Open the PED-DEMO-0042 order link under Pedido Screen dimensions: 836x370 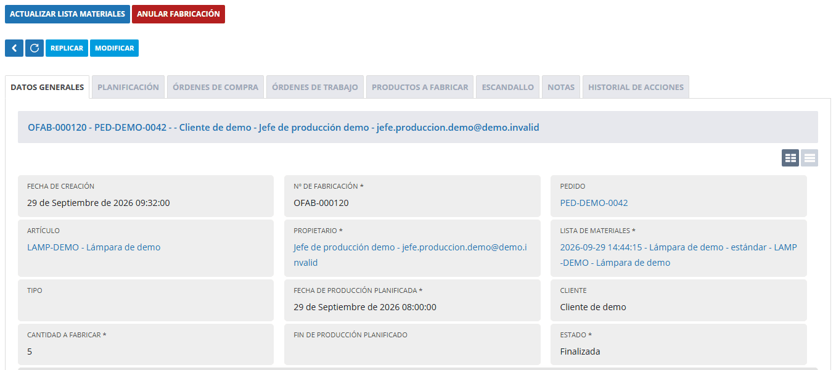click(x=594, y=203)
